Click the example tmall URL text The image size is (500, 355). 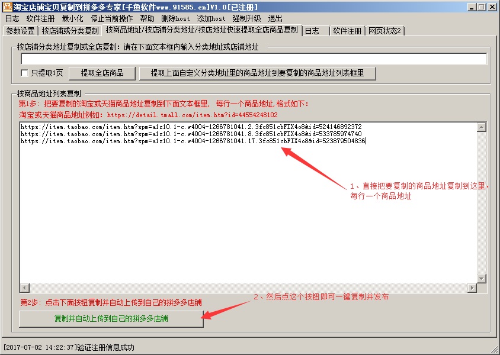click(193, 115)
